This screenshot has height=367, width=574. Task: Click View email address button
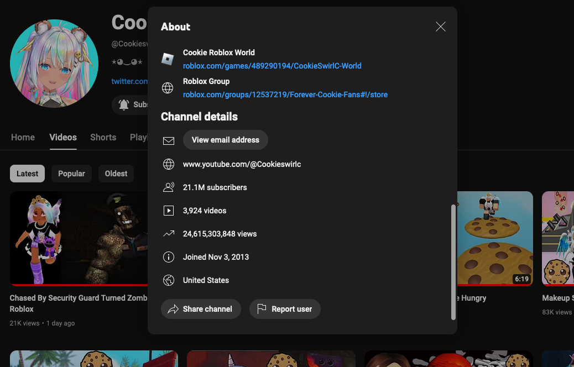(226, 140)
